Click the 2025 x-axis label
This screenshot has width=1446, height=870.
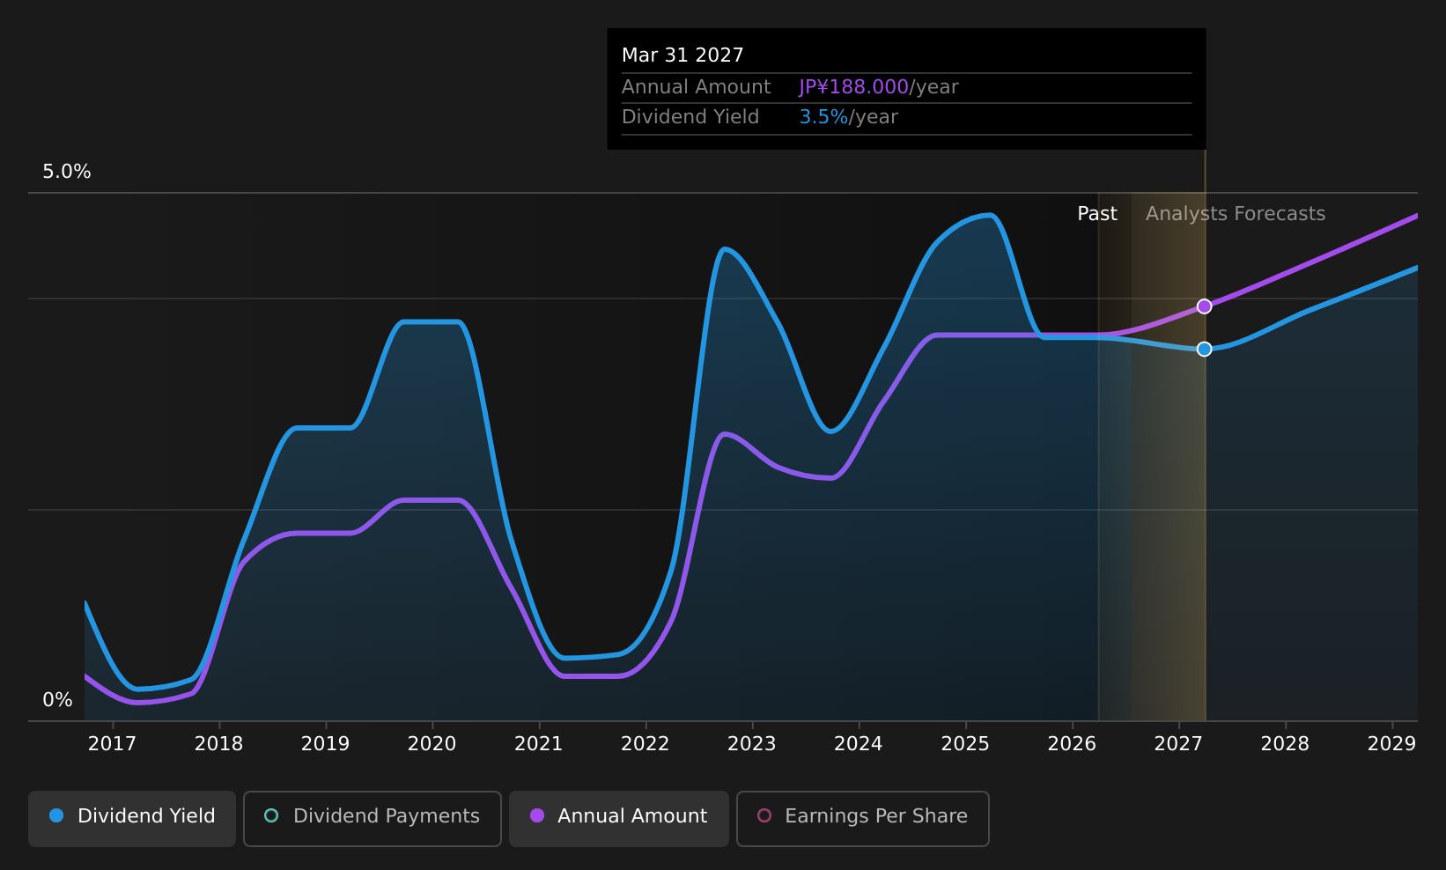click(965, 744)
